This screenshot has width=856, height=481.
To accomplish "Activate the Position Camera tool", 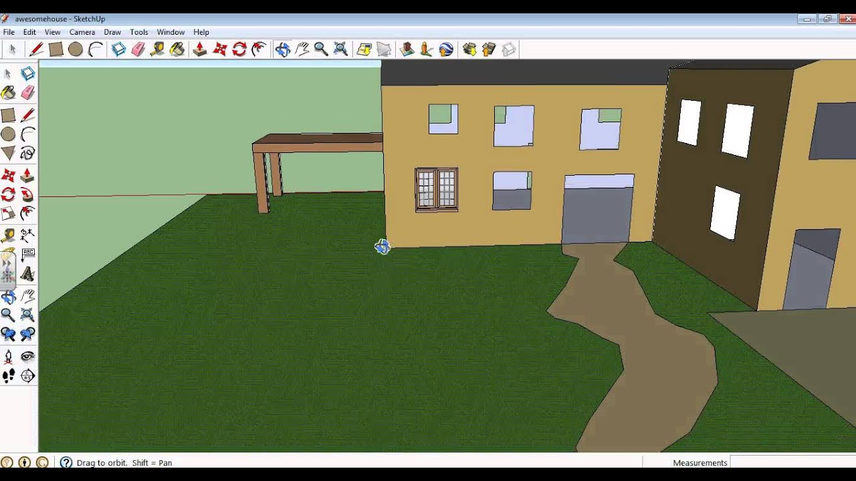I will pos(8,357).
